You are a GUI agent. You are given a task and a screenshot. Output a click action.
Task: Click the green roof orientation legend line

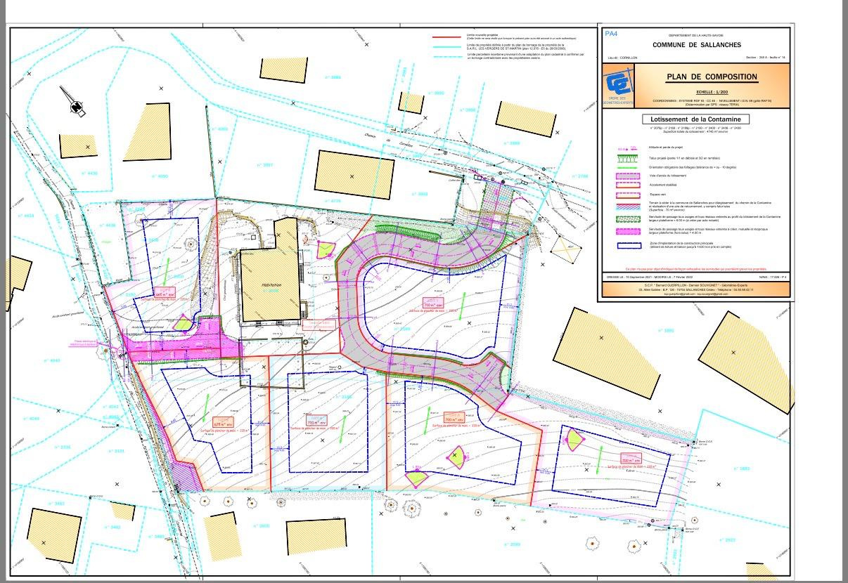click(627, 167)
